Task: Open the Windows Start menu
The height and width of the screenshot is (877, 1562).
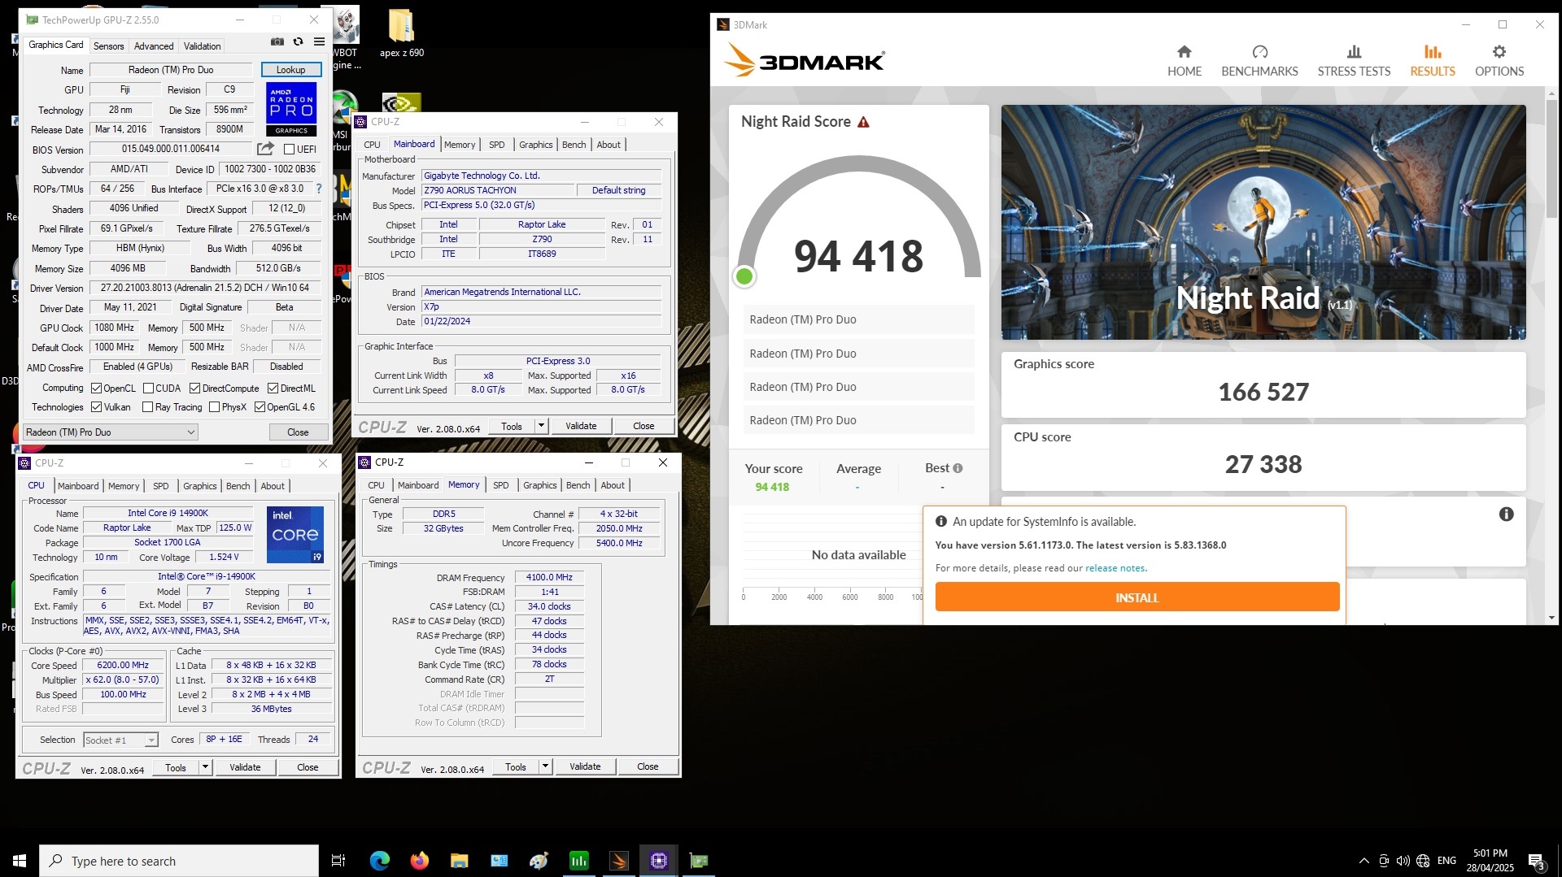Action: tap(20, 861)
